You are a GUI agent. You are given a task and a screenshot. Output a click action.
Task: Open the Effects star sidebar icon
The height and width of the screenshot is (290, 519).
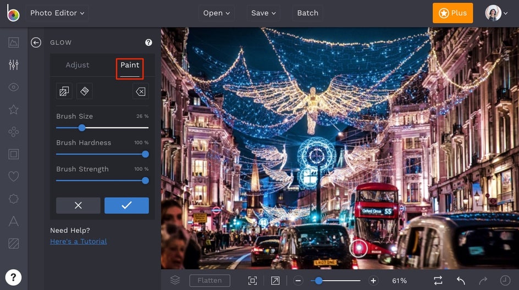point(14,109)
